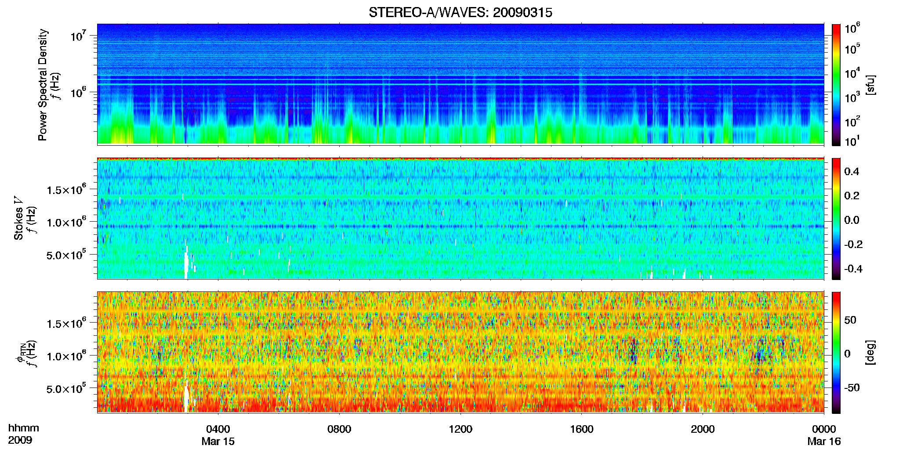The image size is (921, 474).
Task: Click the 0 label on degrees colorbar
Action: point(847,354)
